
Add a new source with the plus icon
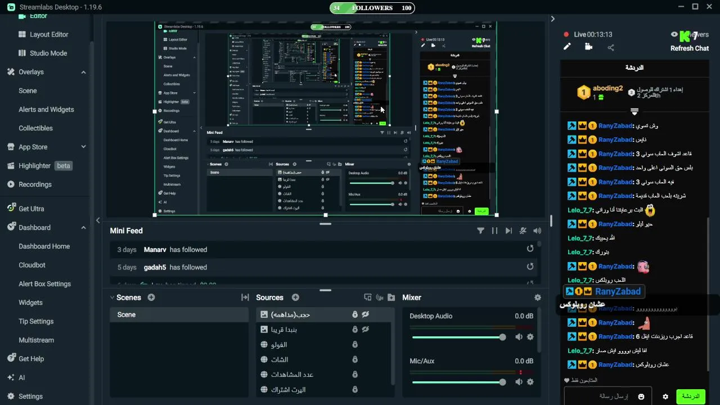295,298
